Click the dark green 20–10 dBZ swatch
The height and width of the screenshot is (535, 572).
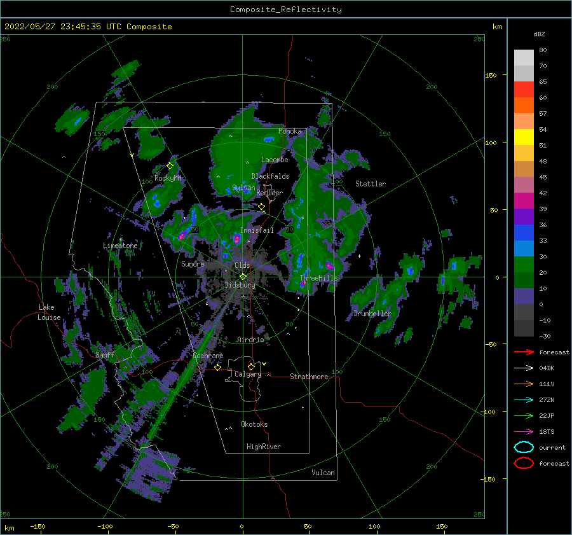[524, 281]
